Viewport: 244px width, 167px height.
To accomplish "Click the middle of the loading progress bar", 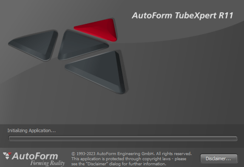I will [123, 138].
